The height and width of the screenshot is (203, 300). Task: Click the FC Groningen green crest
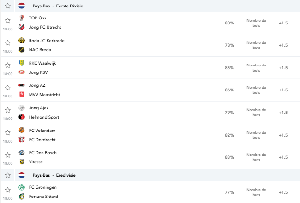click(22, 187)
